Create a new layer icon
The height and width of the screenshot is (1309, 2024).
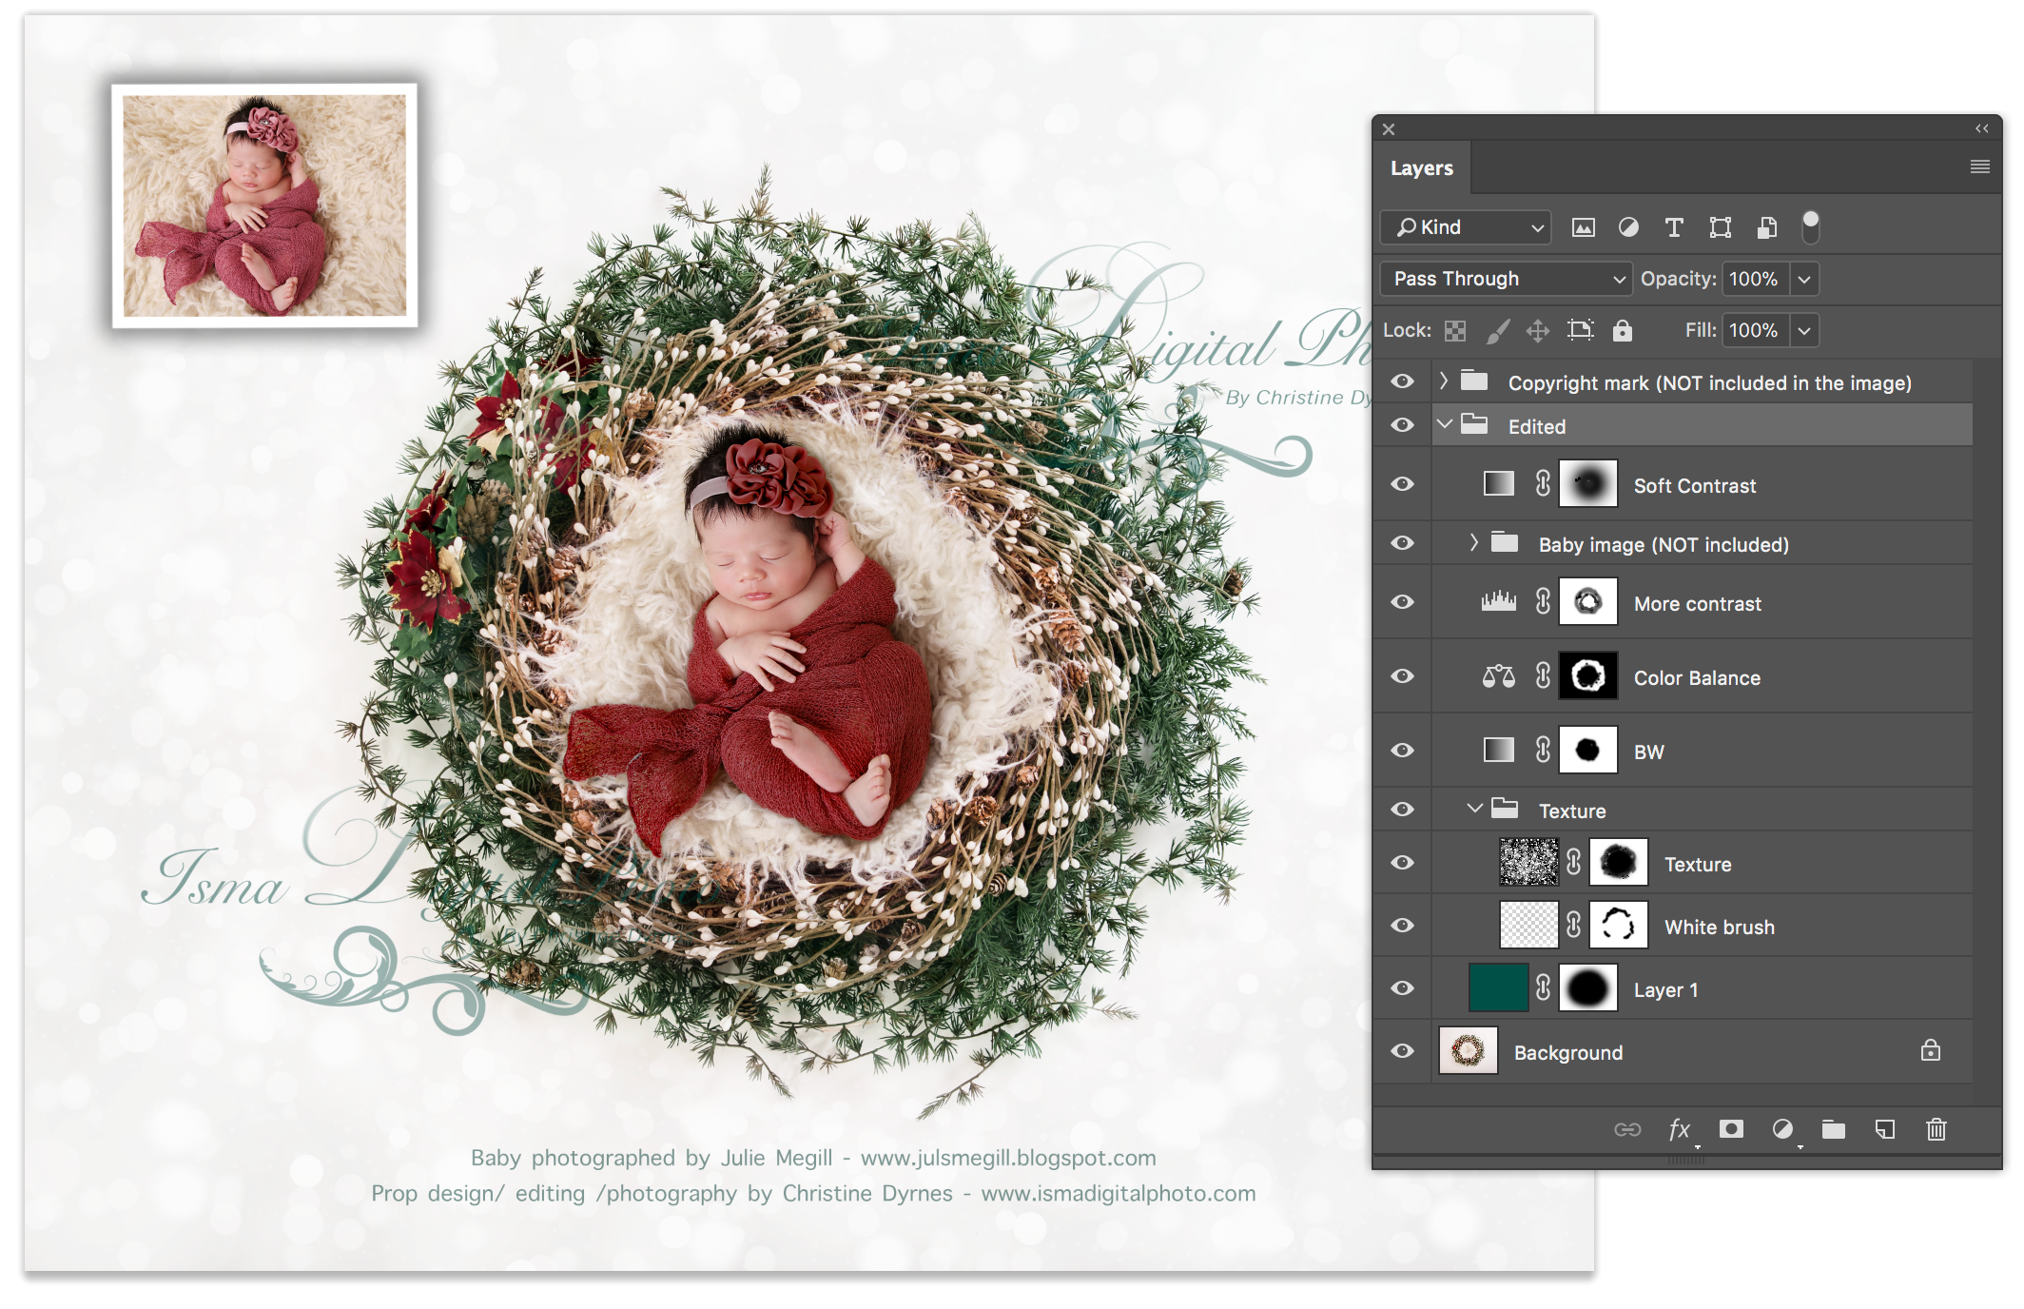click(1885, 1129)
